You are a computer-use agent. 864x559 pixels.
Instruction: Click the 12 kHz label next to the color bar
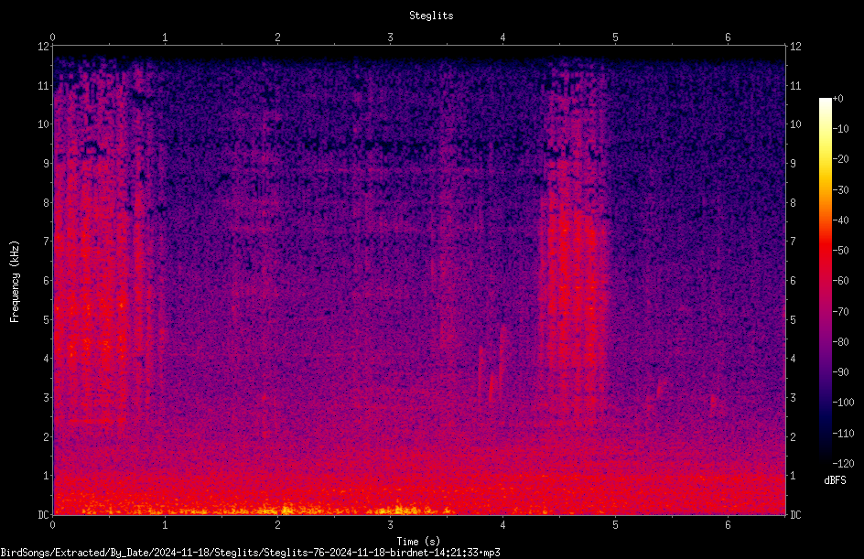pos(795,47)
